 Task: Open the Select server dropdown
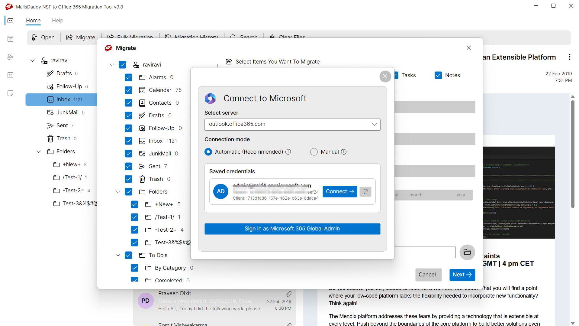pos(292,124)
